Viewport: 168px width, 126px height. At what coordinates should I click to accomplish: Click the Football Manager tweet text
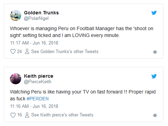81,32
